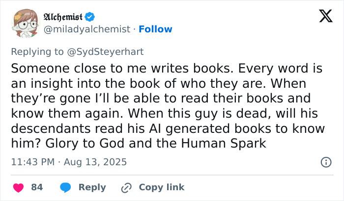The height and width of the screenshot is (201, 344).
Task: Click the blue reply speech bubble icon
Action: 65,187
